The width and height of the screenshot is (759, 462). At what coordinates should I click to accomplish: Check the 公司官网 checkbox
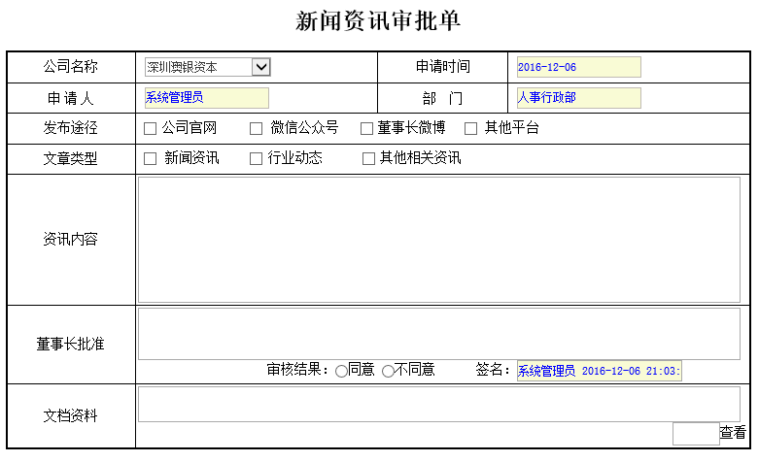pyautogui.click(x=150, y=128)
